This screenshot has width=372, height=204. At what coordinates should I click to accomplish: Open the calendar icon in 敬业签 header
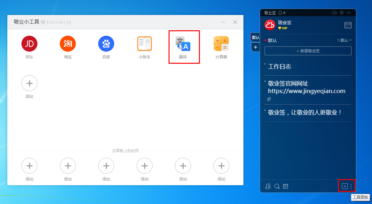[348, 25]
